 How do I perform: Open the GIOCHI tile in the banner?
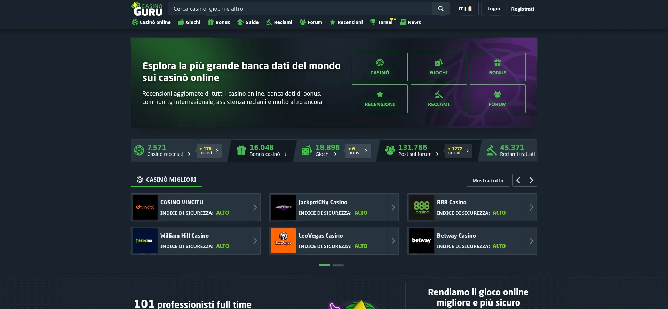pyautogui.click(x=438, y=67)
